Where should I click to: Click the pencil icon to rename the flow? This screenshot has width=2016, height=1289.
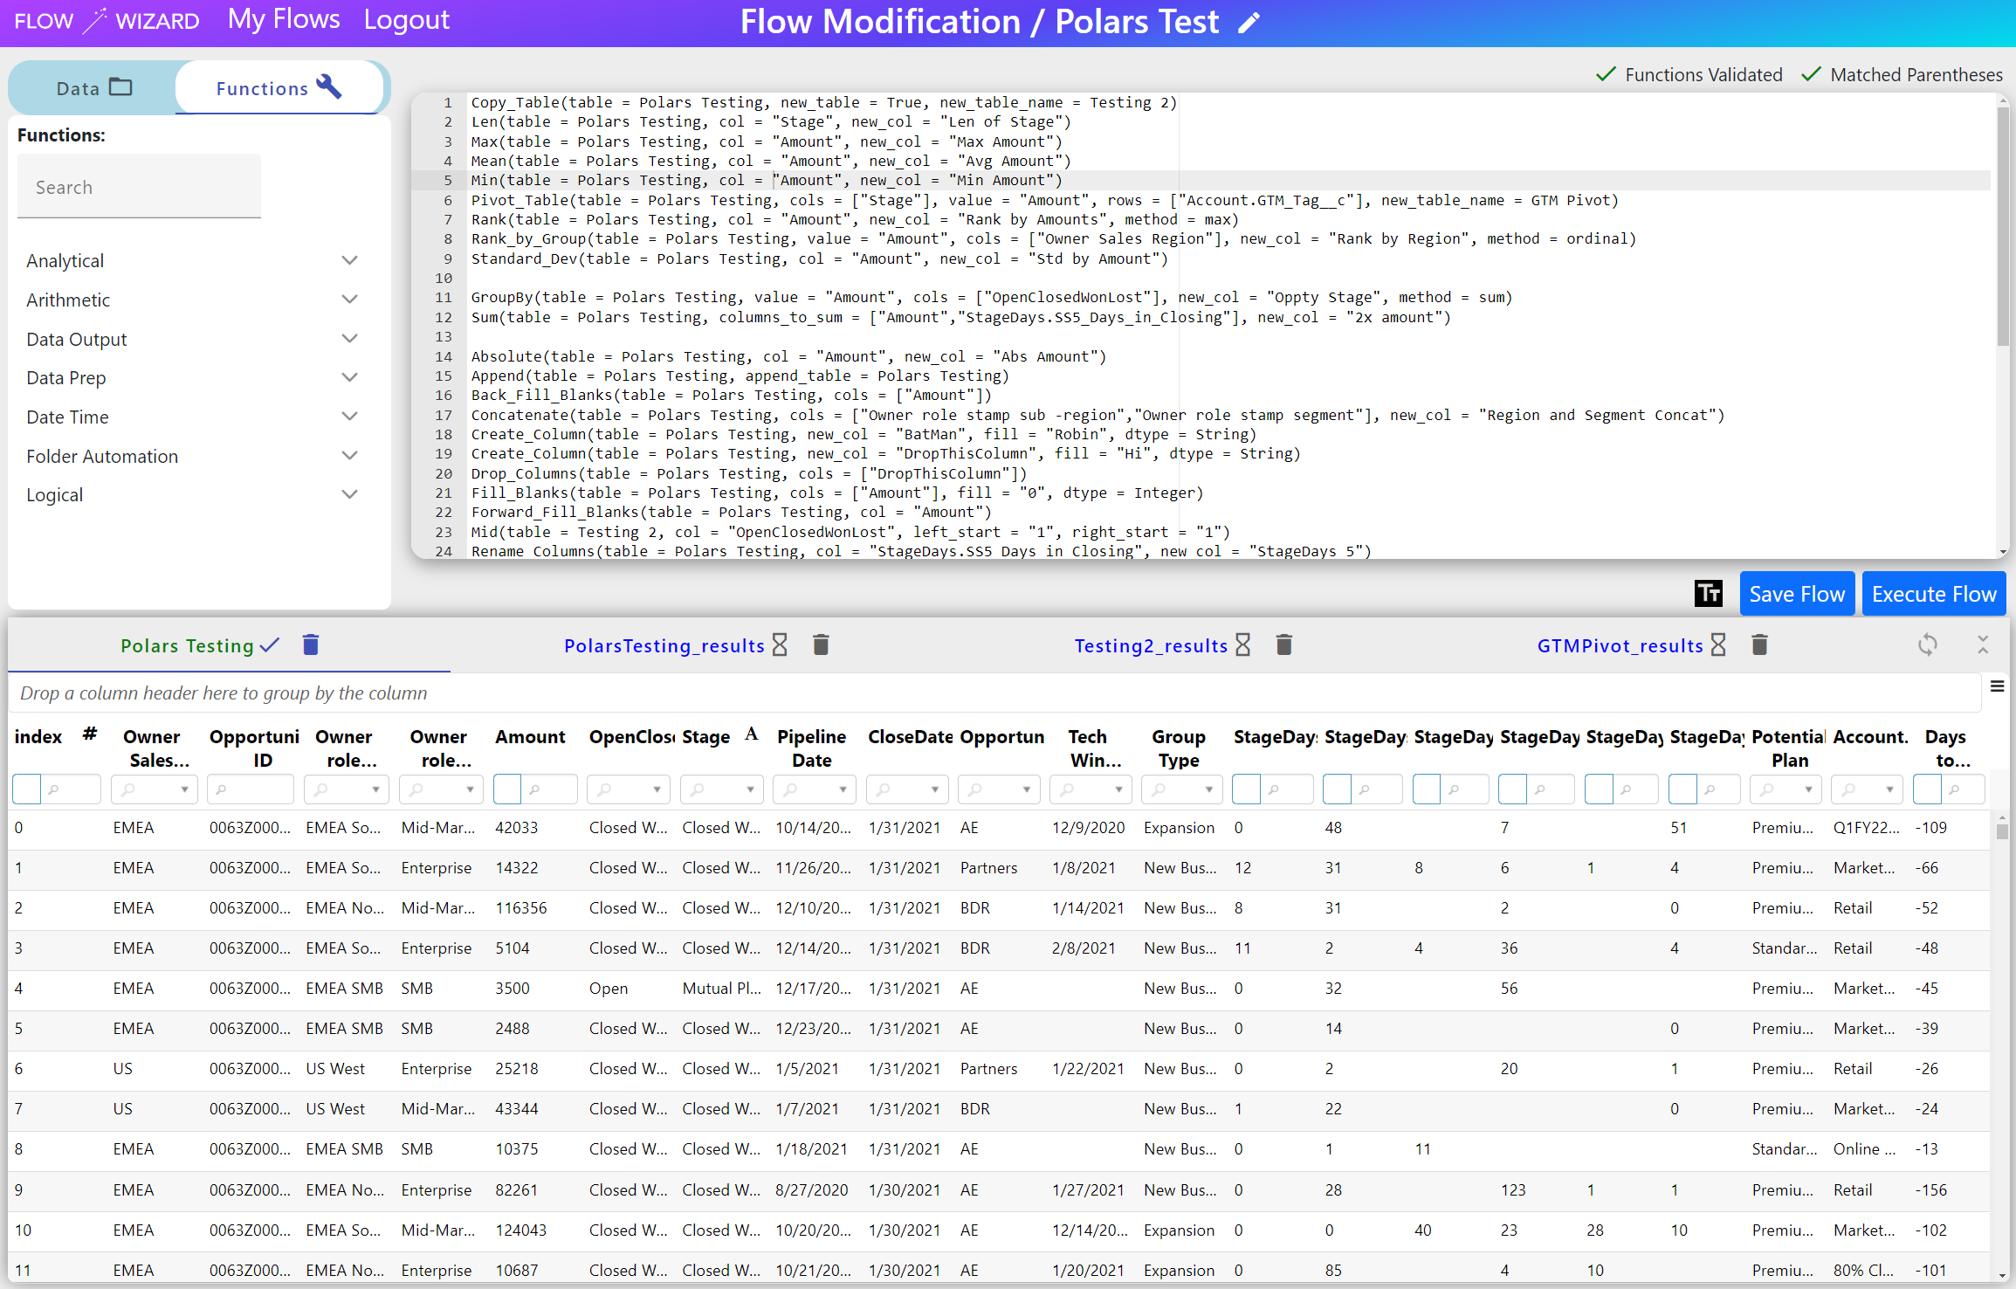pos(1249,22)
